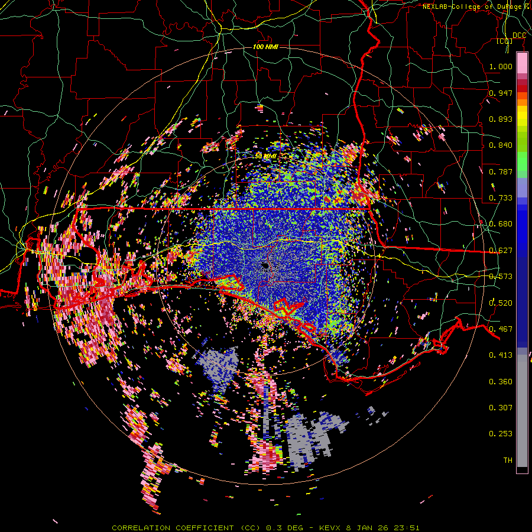The height and width of the screenshot is (532, 532).
Task: Select the 0.680 color scale value
Action: (x=501, y=224)
